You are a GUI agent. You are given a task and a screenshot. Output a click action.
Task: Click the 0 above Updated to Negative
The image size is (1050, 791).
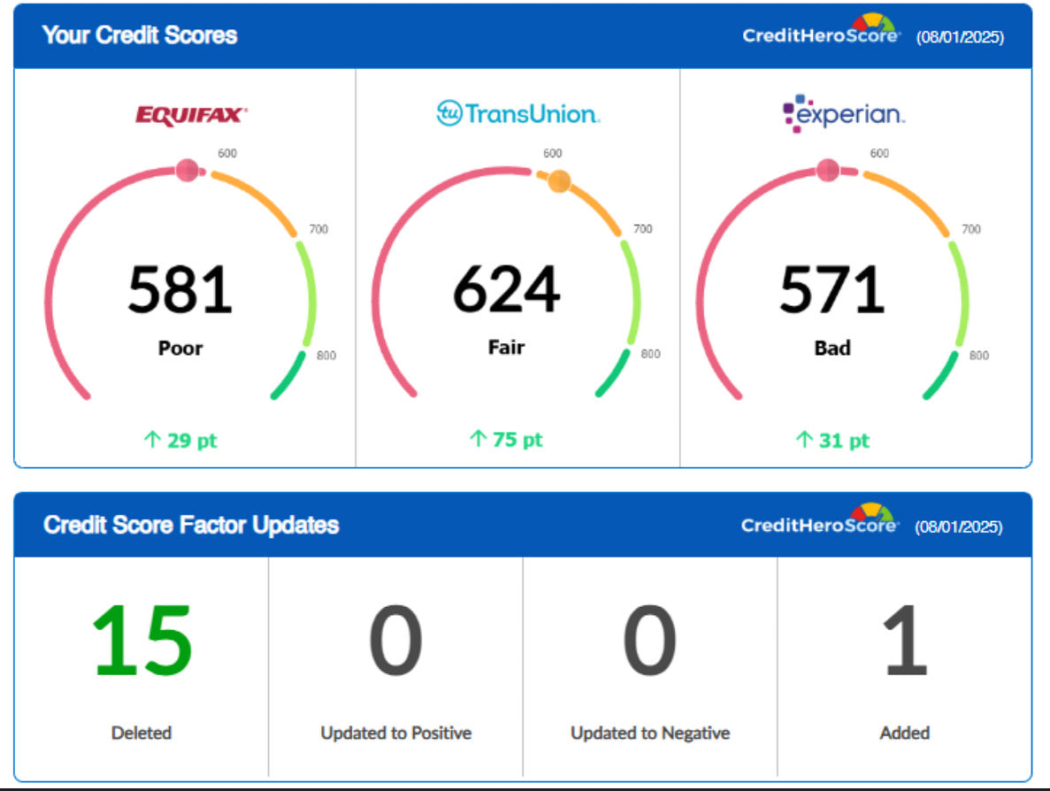tap(649, 641)
